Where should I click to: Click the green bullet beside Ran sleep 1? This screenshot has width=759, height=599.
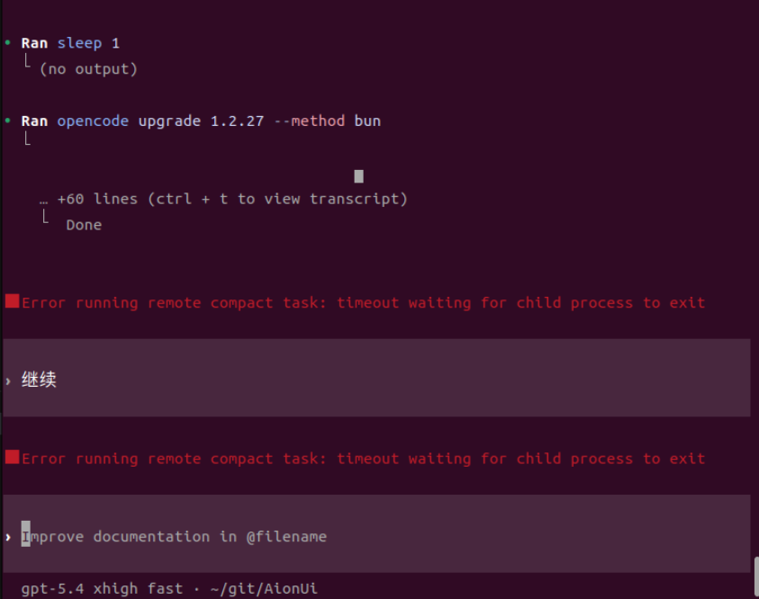tap(8, 42)
